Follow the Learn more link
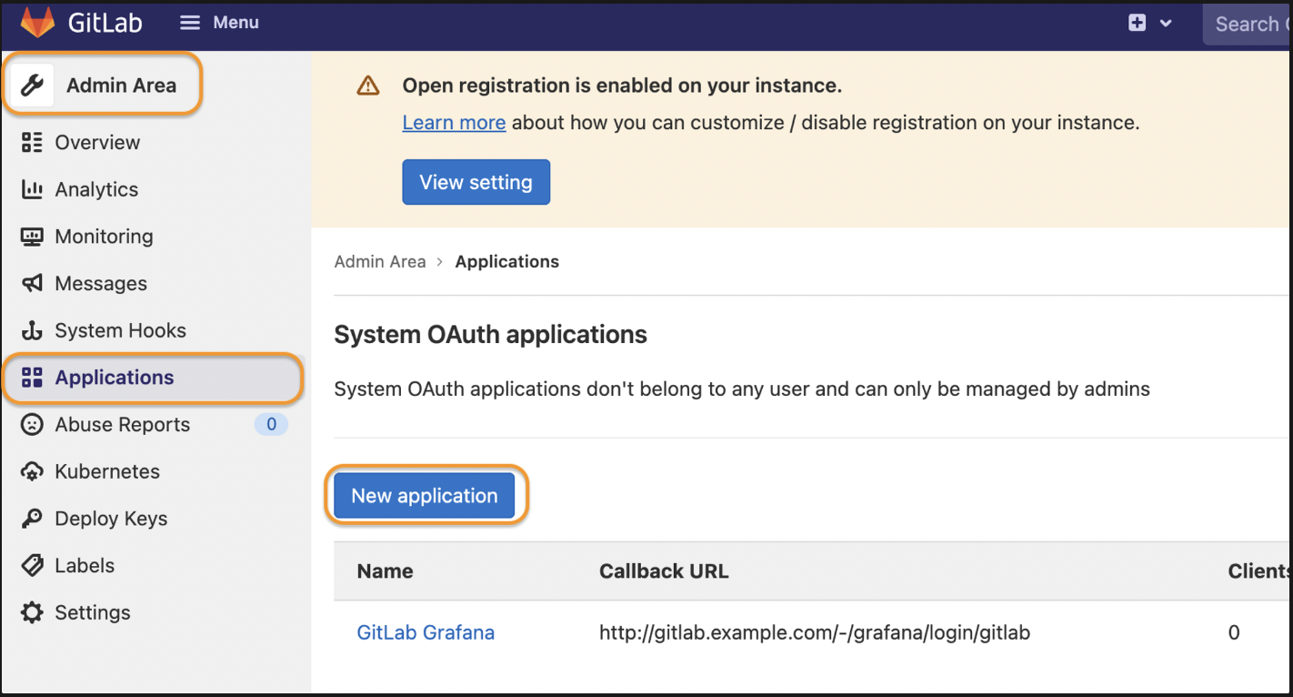1293x697 pixels. 454,123
